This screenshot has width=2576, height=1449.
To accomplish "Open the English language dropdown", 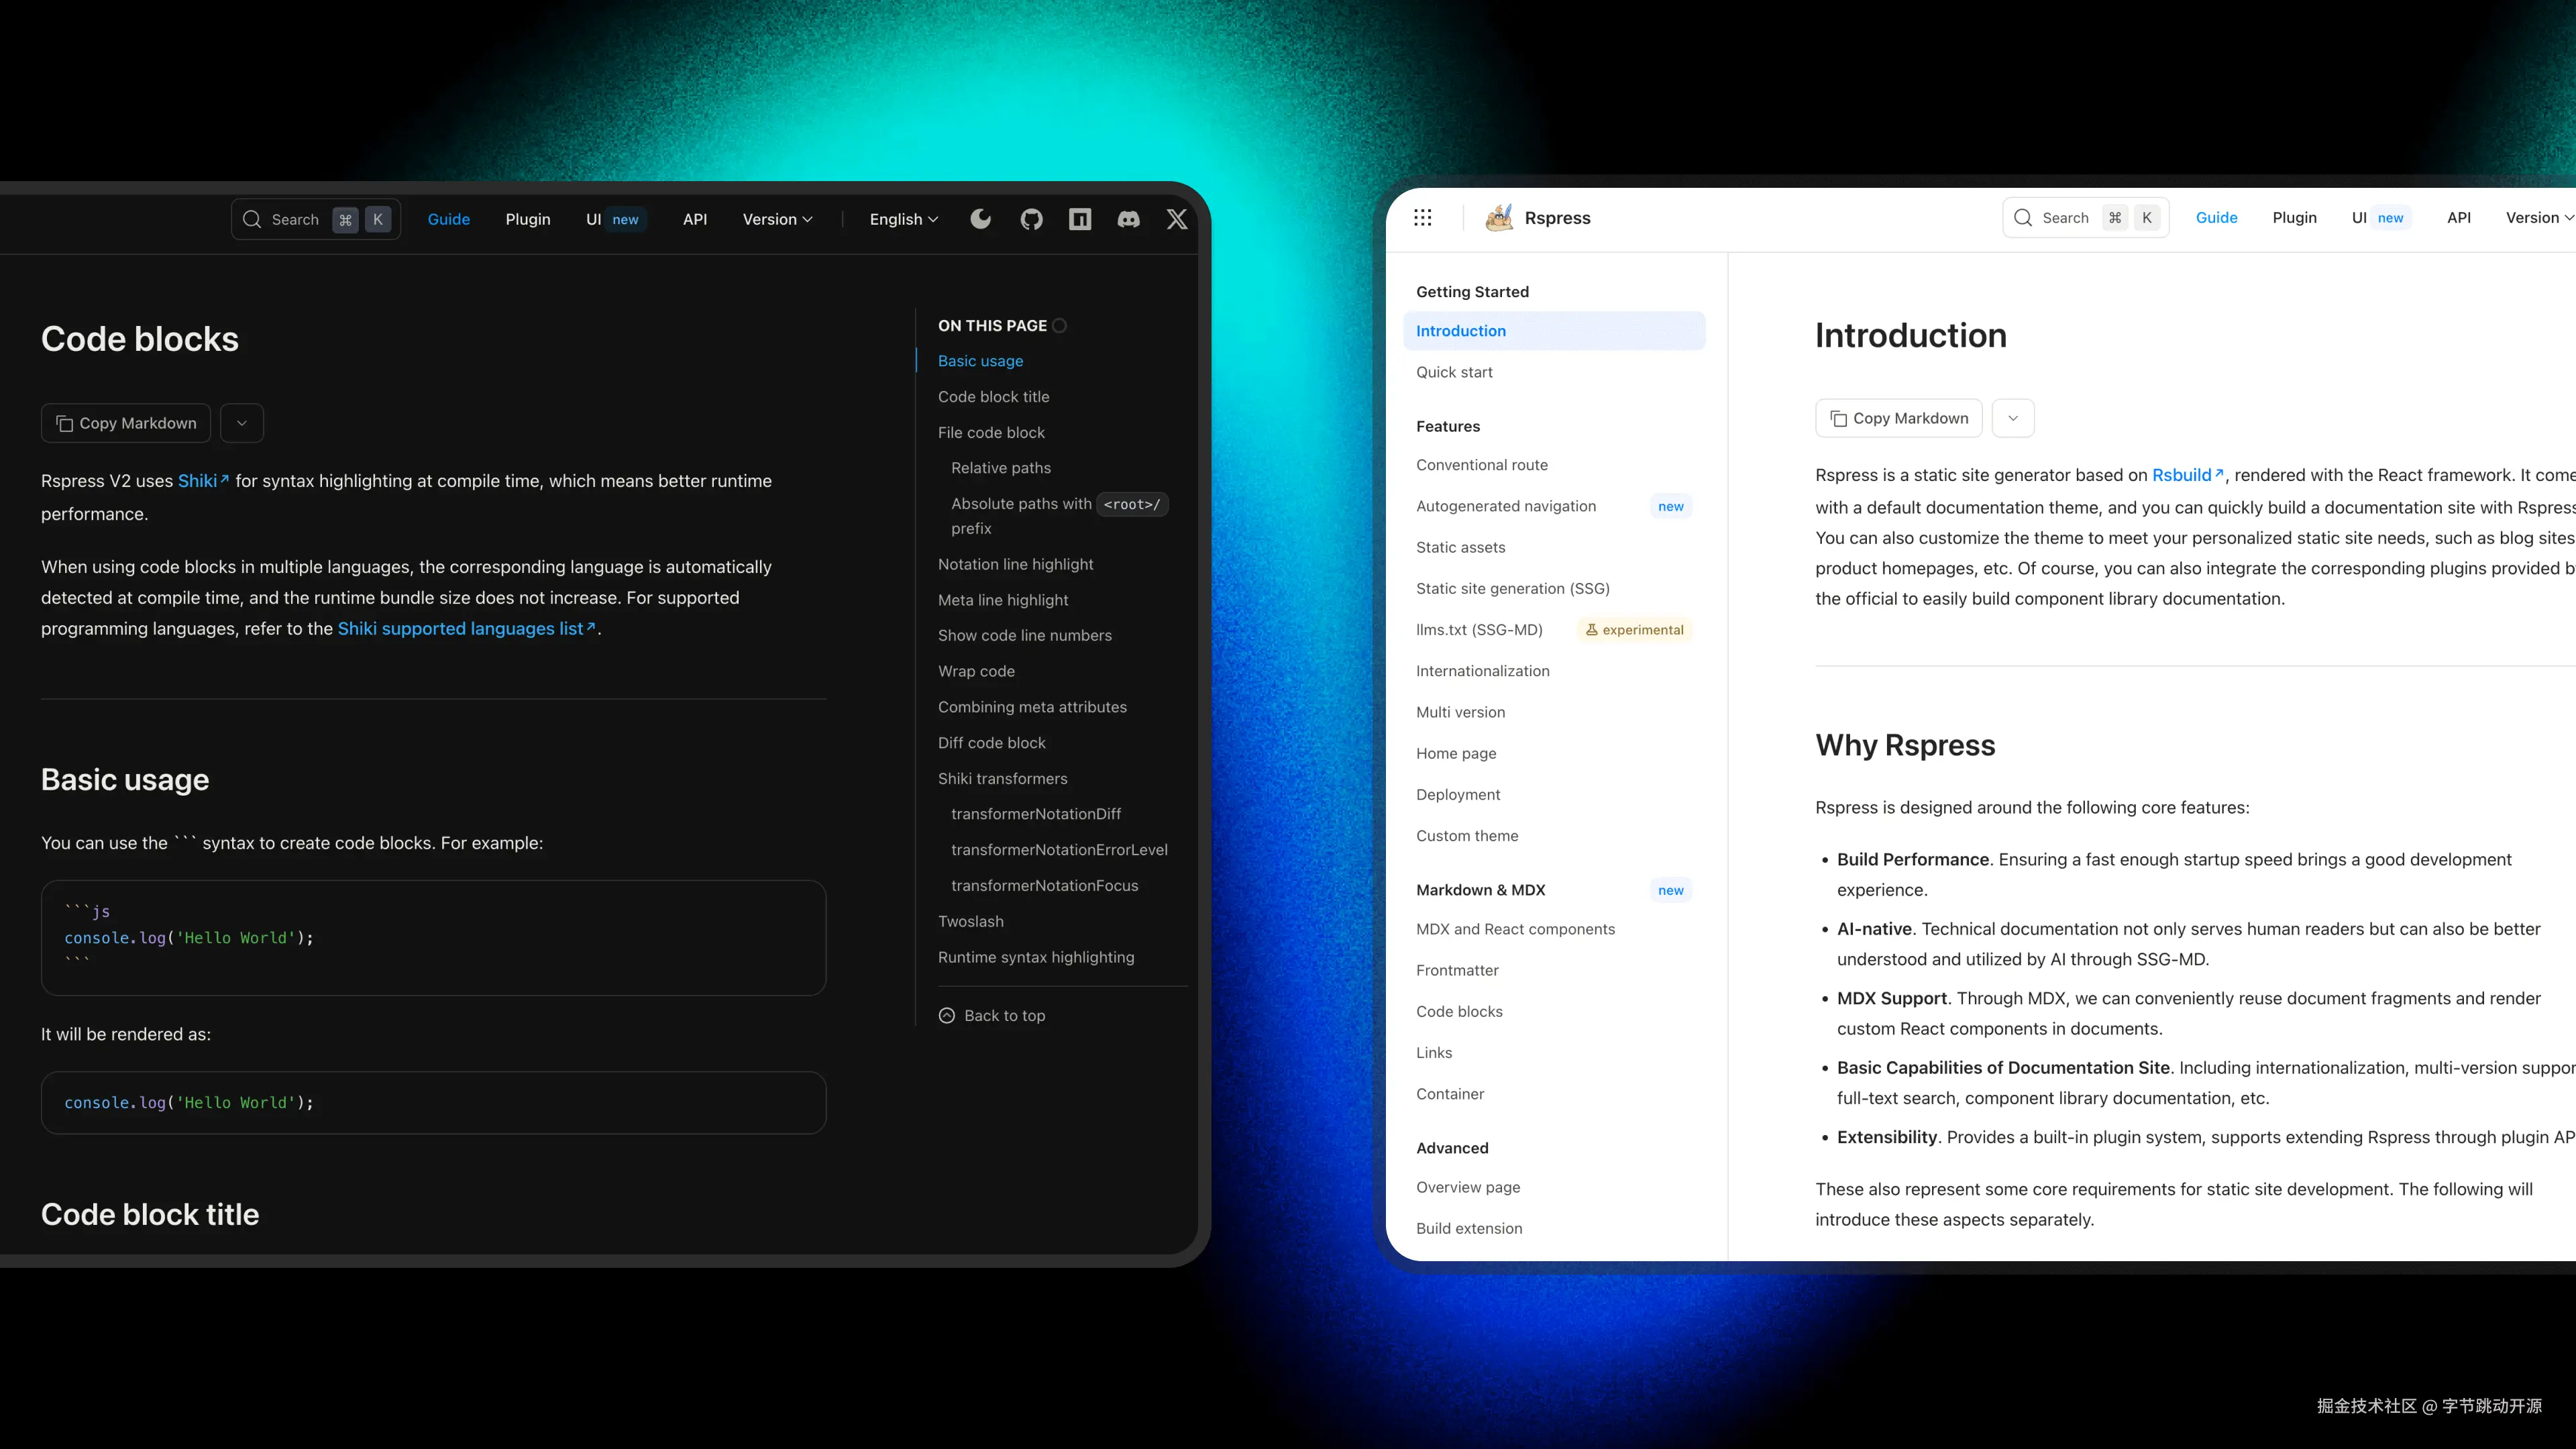I will 904,219.
